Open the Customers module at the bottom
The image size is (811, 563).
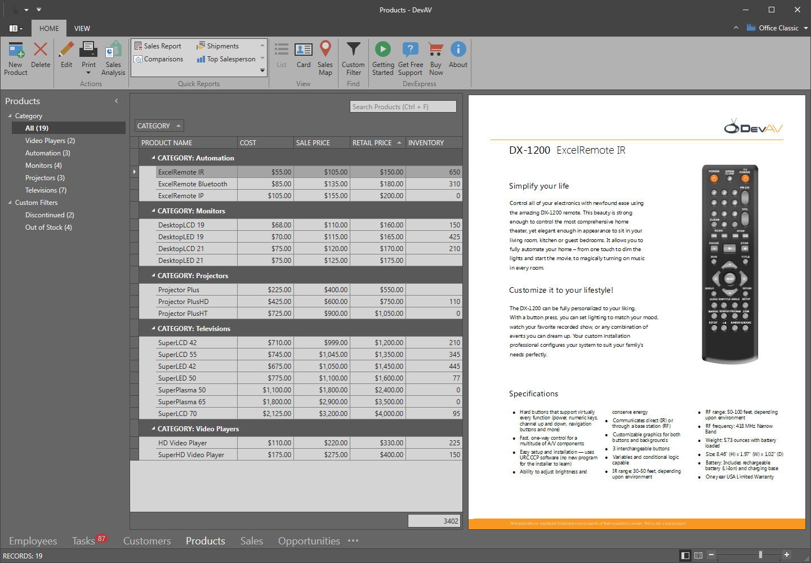click(146, 540)
